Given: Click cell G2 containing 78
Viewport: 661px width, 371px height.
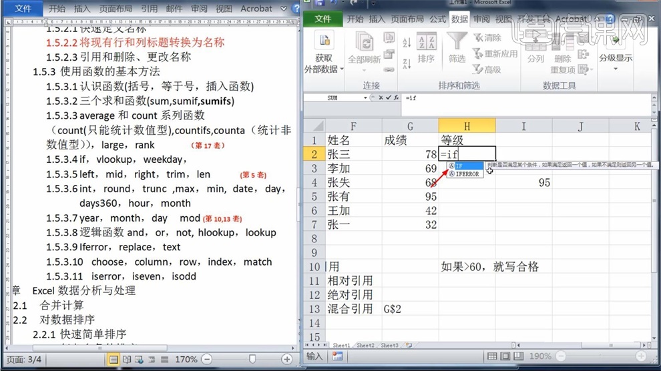Looking at the screenshot, I should point(410,154).
